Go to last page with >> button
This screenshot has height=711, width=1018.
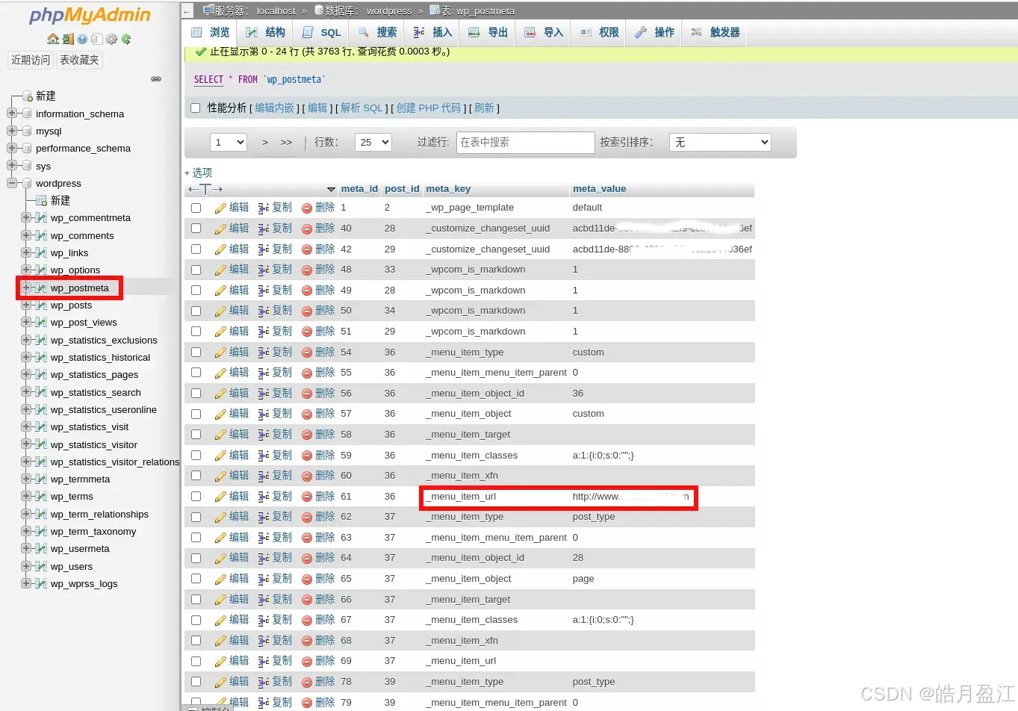(x=286, y=142)
